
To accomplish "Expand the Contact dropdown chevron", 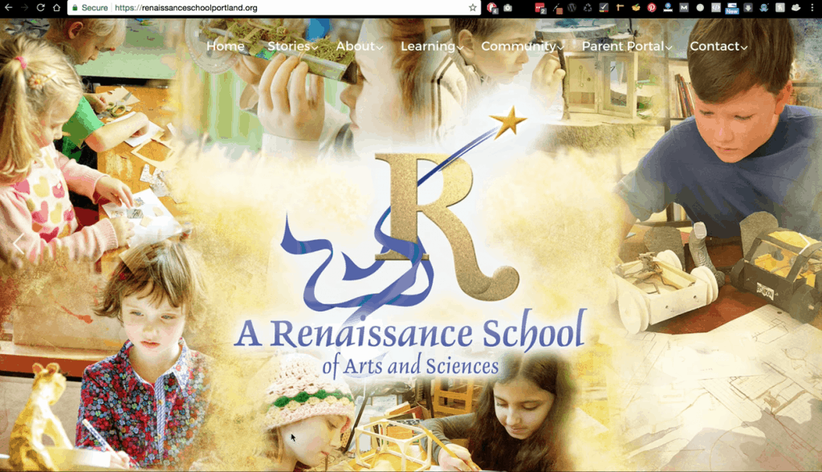I will 744,47.
